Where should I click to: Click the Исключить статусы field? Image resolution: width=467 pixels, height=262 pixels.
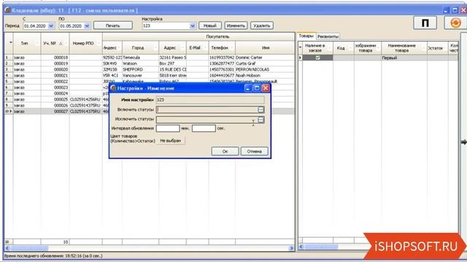tap(207, 119)
